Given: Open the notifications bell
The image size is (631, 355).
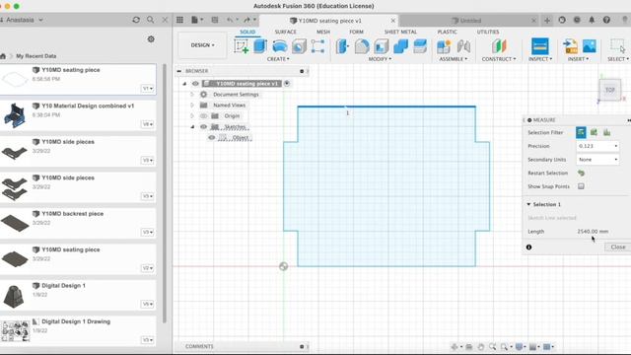Looking at the screenshot, I should [592, 20].
